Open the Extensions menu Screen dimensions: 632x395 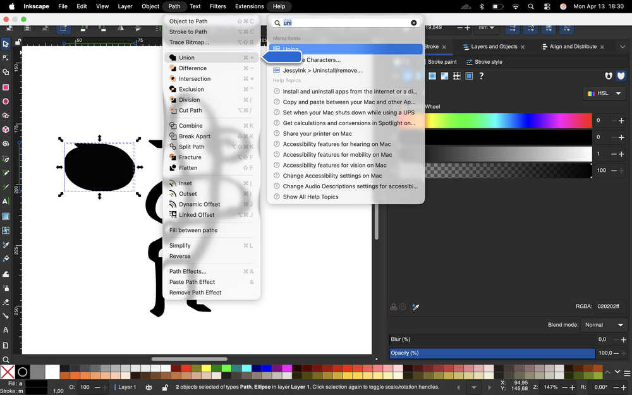(x=249, y=6)
